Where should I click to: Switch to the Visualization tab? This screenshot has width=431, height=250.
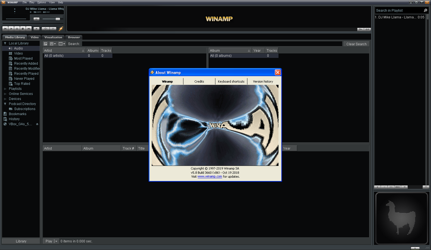53,37
